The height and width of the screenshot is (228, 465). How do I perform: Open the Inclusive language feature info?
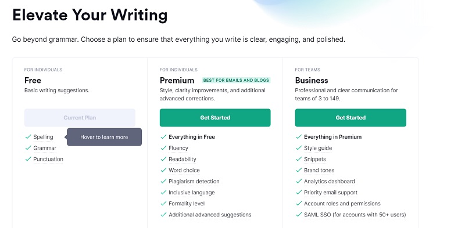click(192, 193)
